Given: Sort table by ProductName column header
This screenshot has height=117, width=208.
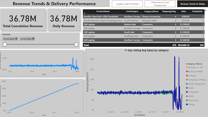Looking at the screenshot, I should (103, 11).
